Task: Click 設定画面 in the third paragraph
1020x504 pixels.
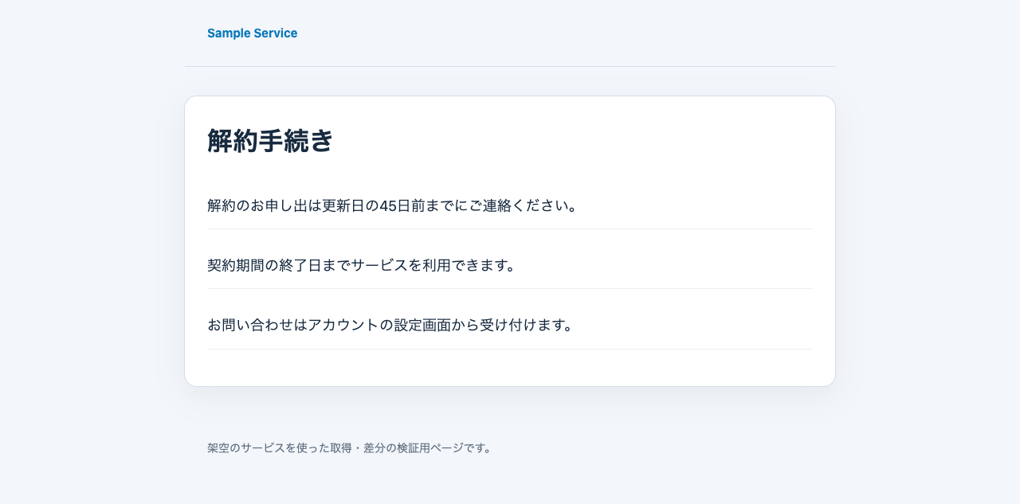Action: [423, 325]
